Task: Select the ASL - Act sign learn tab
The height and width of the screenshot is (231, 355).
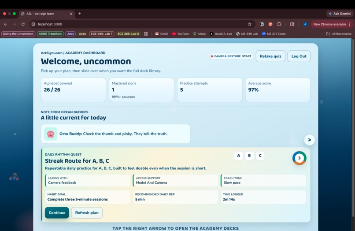Action: click(46, 14)
